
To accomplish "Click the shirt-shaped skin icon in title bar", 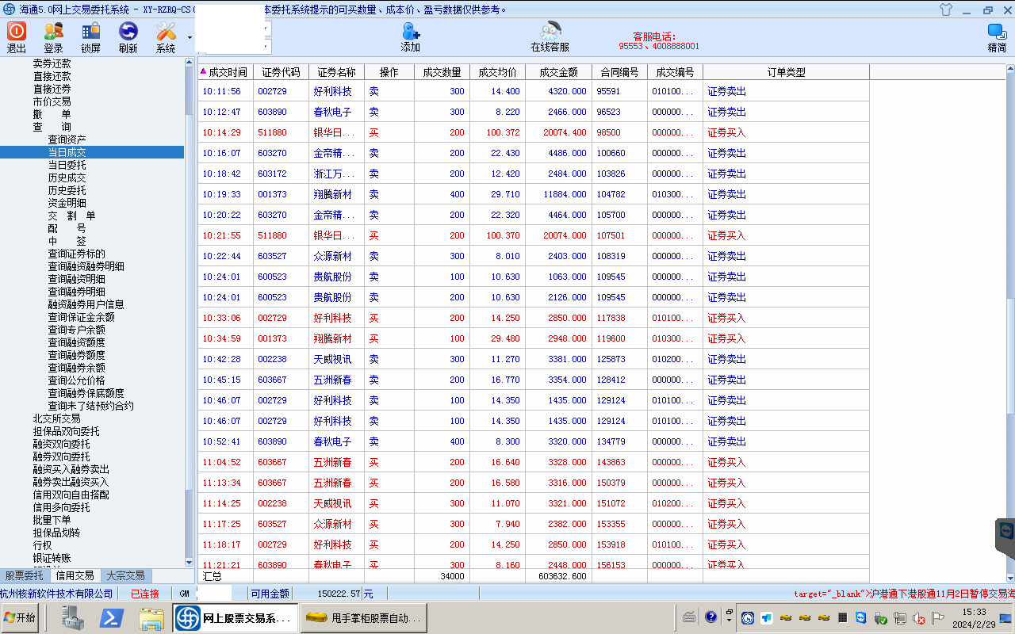I will coord(944,10).
